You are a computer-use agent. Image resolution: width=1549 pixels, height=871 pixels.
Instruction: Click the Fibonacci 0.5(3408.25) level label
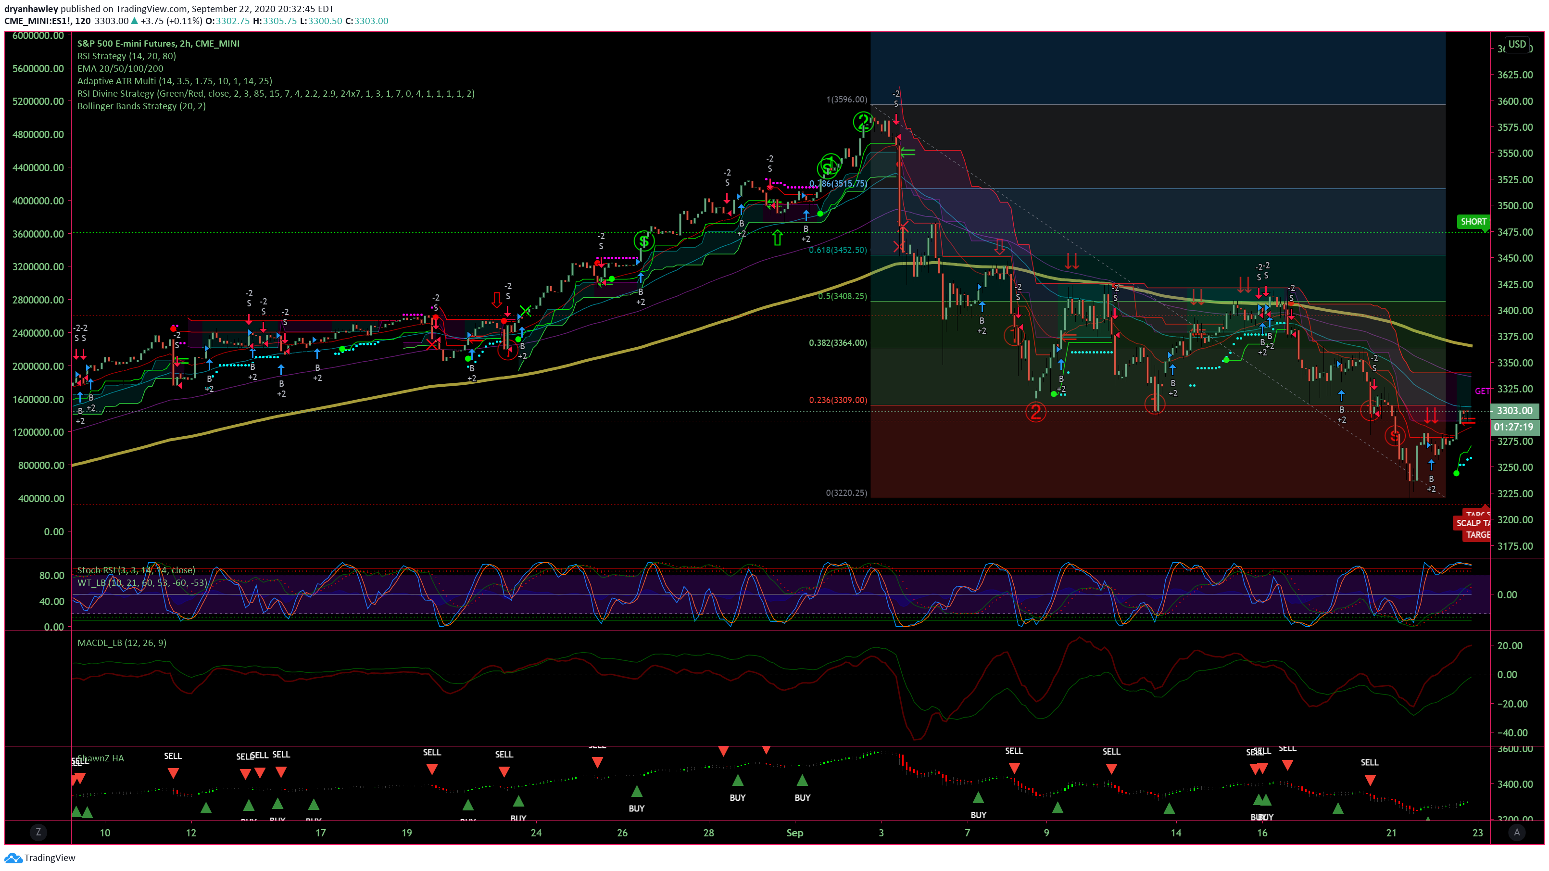[843, 297]
